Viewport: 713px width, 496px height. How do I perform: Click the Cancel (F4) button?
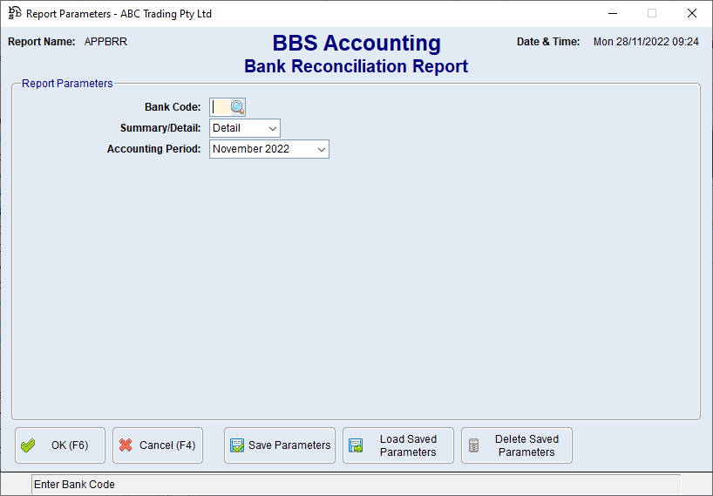(x=158, y=445)
